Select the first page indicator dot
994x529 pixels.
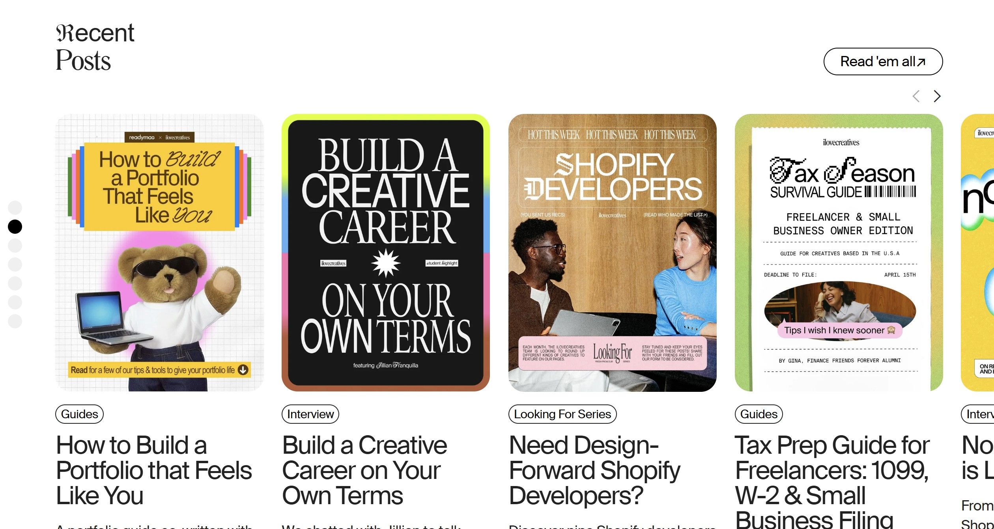click(15, 208)
